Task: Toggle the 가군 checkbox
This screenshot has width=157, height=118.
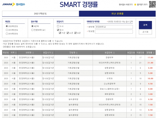Action: [60, 33]
